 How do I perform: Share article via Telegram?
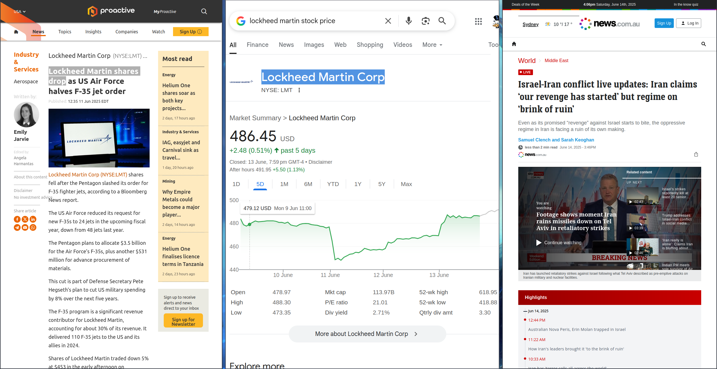17,228
